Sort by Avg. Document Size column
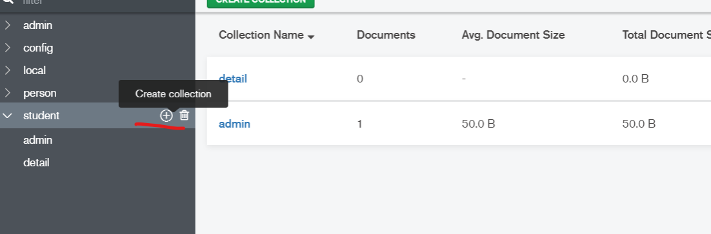The image size is (711, 234). [514, 35]
